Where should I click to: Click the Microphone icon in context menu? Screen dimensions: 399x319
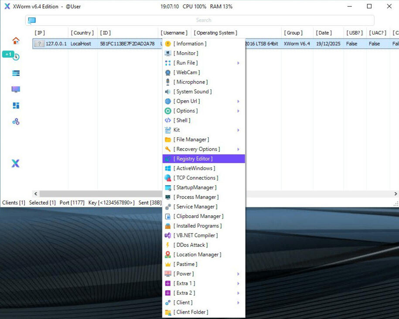(x=168, y=82)
